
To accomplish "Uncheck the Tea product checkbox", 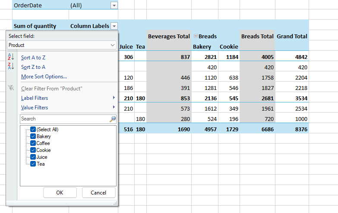I will [x=33, y=164].
